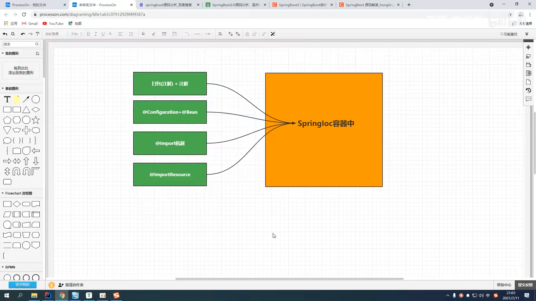This screenshot has height=301, width=536.
Task: Open the 帮助中心 help center
Action: click(504, 285)
